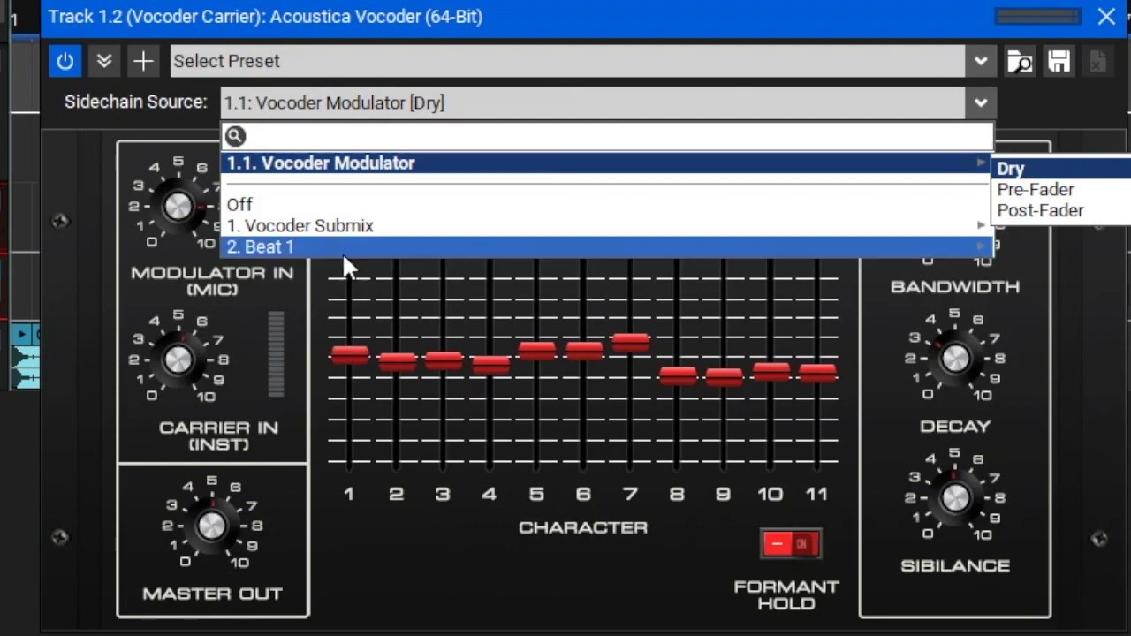Click the Master Out knob
Screen dimensions: 1131x636
(211, 526)
